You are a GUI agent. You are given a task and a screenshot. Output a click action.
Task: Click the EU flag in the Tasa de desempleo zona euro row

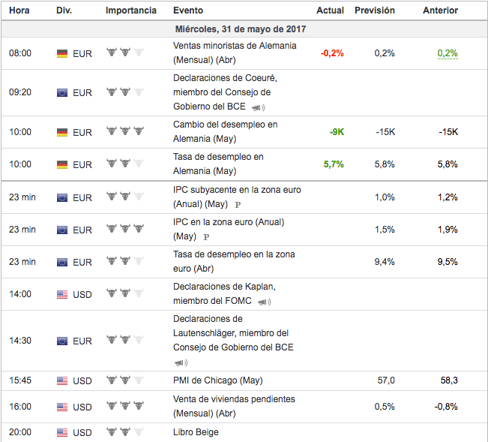[x=62, y=263]
